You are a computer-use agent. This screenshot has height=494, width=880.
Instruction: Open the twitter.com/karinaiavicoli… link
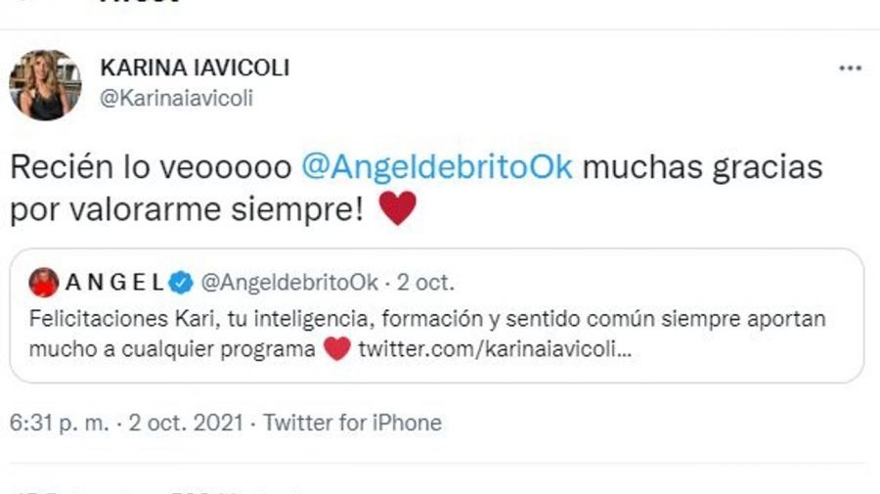[495, 349]
